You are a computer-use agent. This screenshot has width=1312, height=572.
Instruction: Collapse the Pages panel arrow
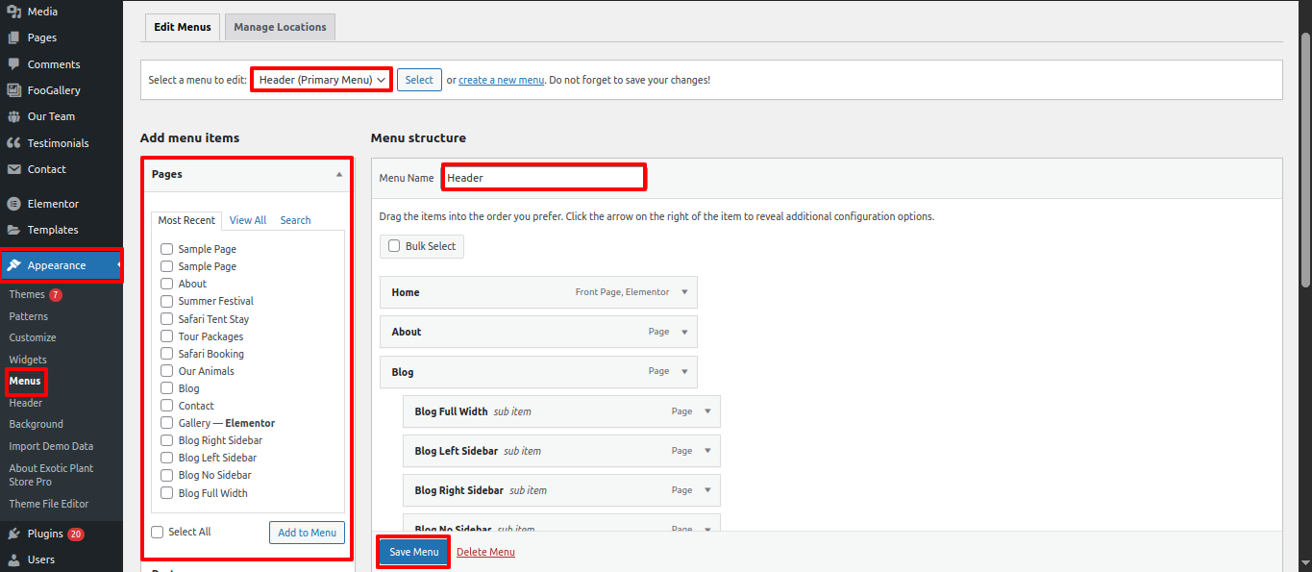[338, 175]
